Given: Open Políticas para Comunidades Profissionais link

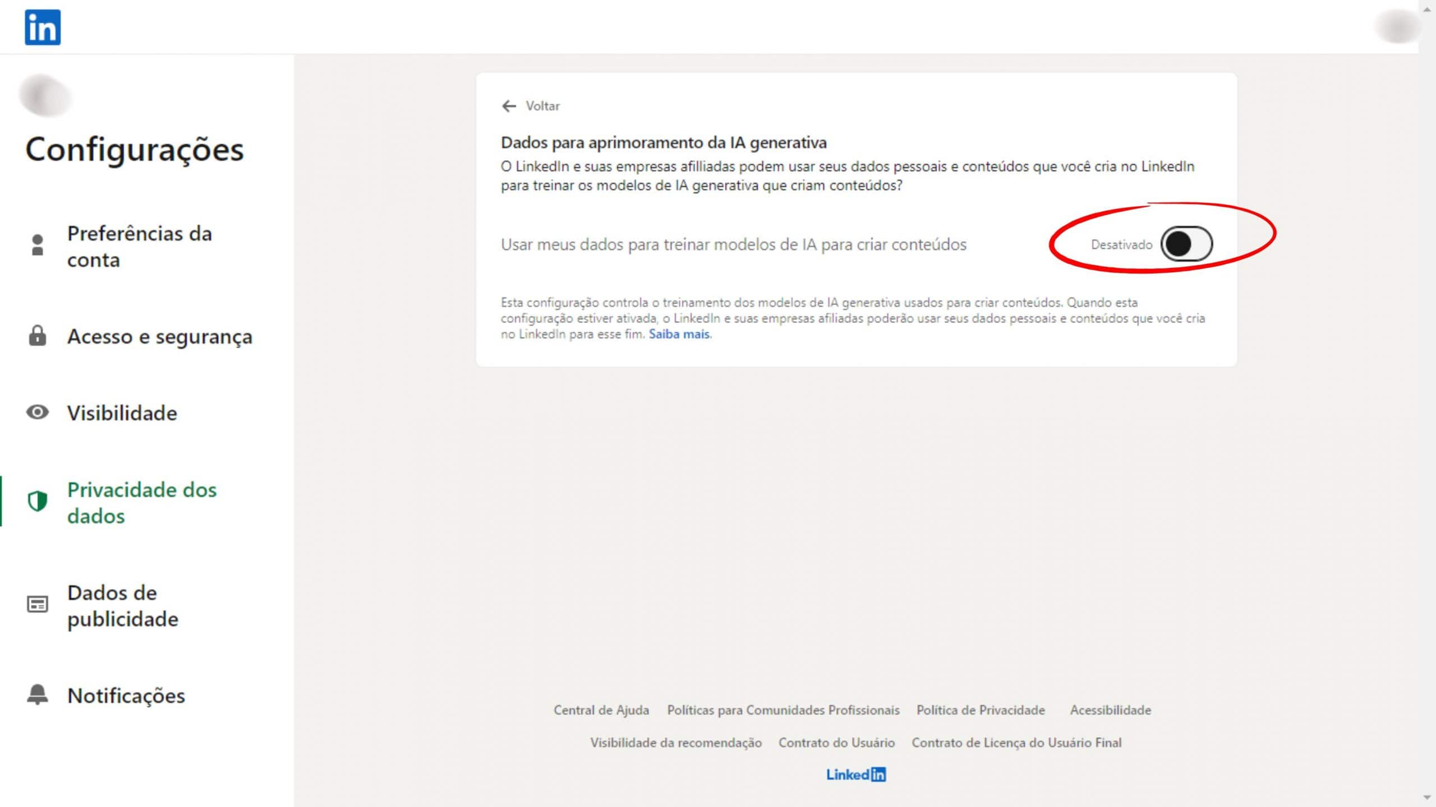Looking at the screenshot, I should (783, 710).
